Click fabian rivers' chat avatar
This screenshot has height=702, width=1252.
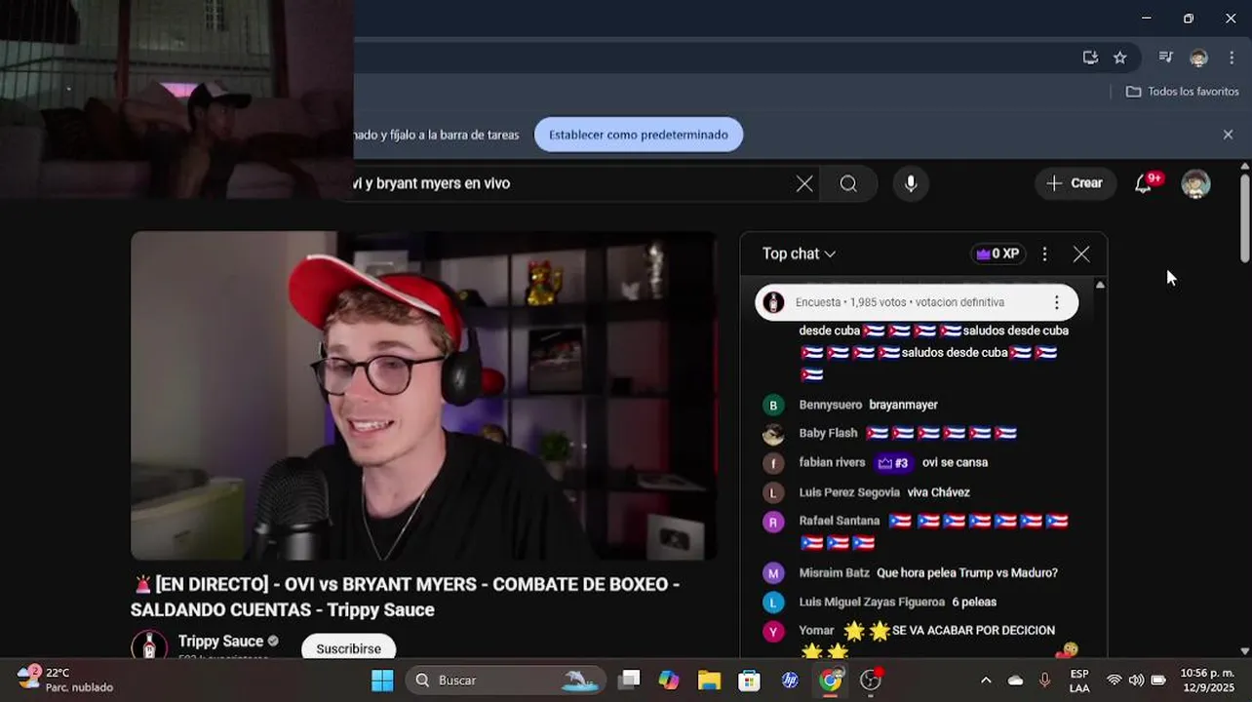click(773, 463)
